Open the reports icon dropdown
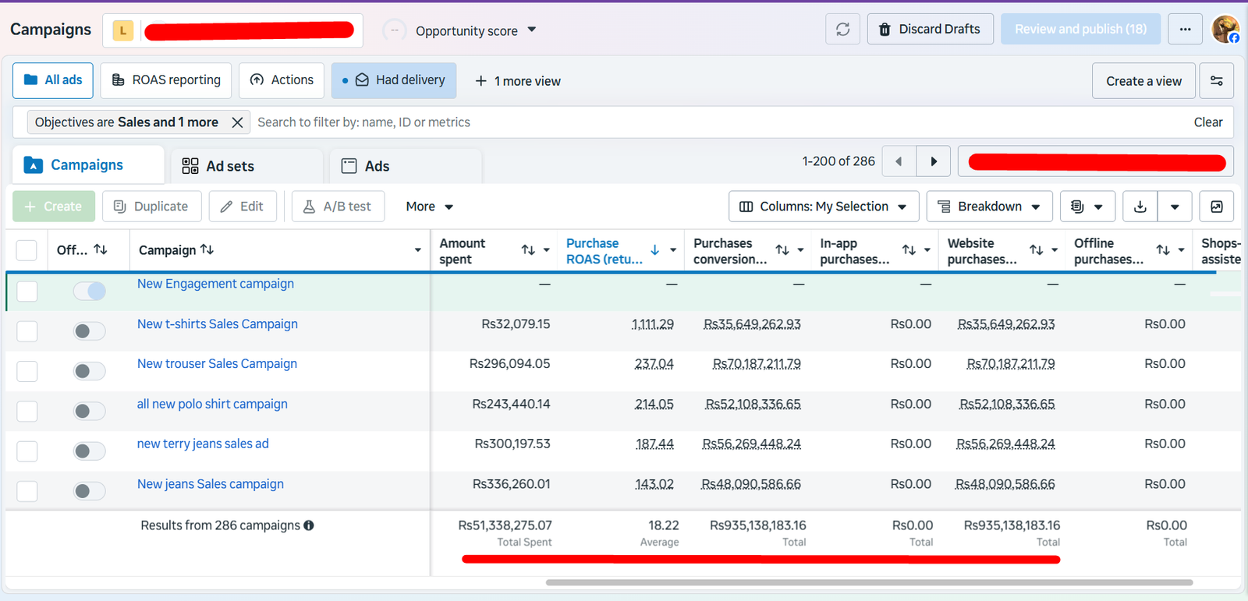 (1087, 207)
